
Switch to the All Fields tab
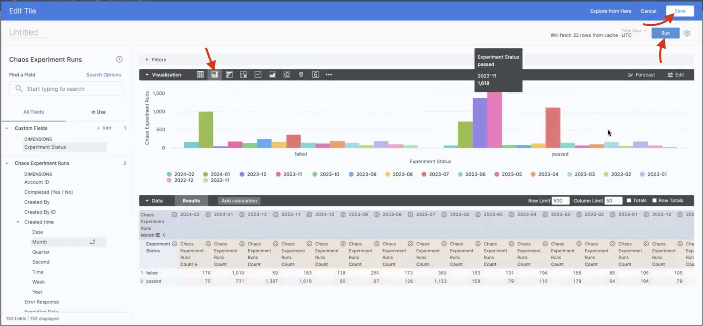click(33, 112)
